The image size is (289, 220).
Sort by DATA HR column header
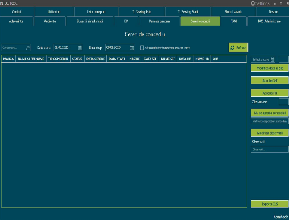click(185, 59)
